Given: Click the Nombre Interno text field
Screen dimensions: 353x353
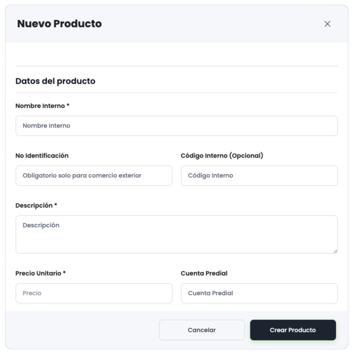Looking at the screenshot, I should (176, 126).
